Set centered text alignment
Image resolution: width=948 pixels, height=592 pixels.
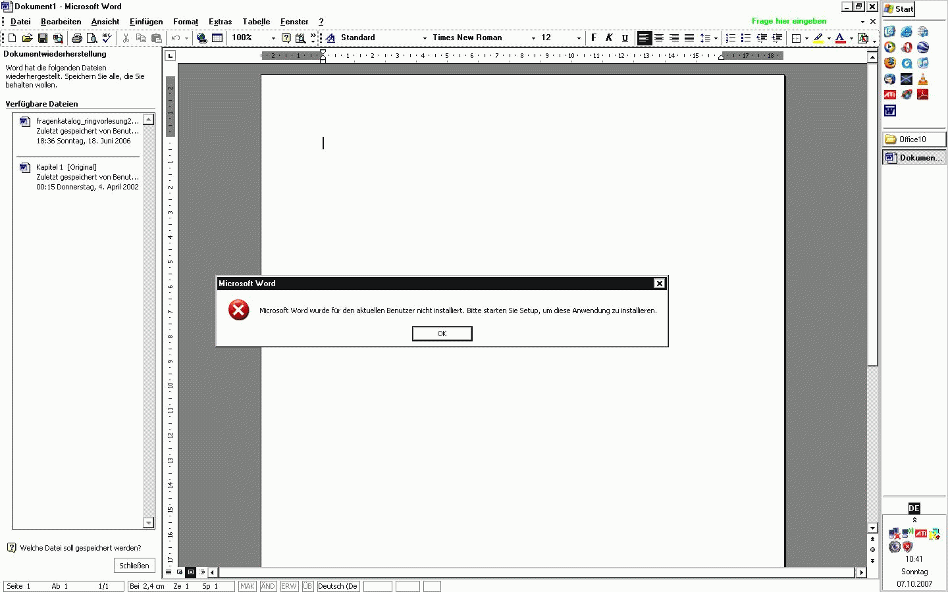click(659, 38)
